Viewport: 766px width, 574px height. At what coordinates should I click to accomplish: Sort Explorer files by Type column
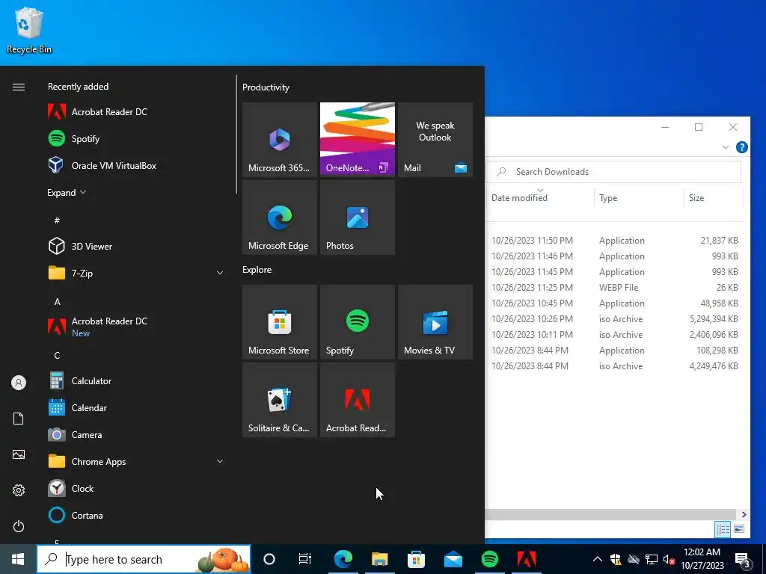pyautogui.click(x=608, y=197)
